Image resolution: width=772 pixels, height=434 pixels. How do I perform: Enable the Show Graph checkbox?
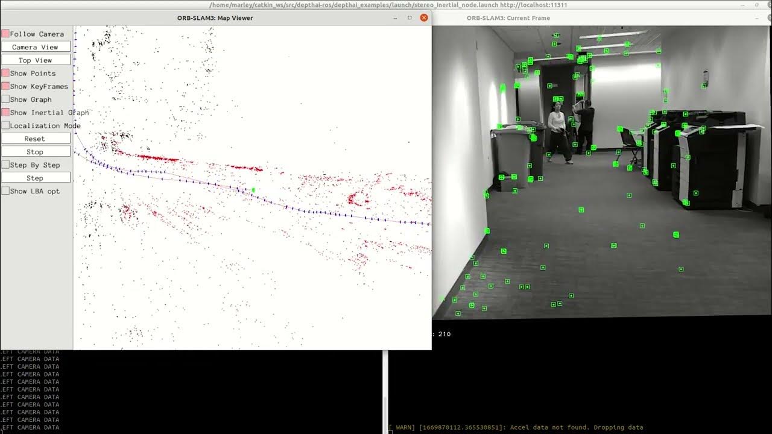tap(5, 99)
